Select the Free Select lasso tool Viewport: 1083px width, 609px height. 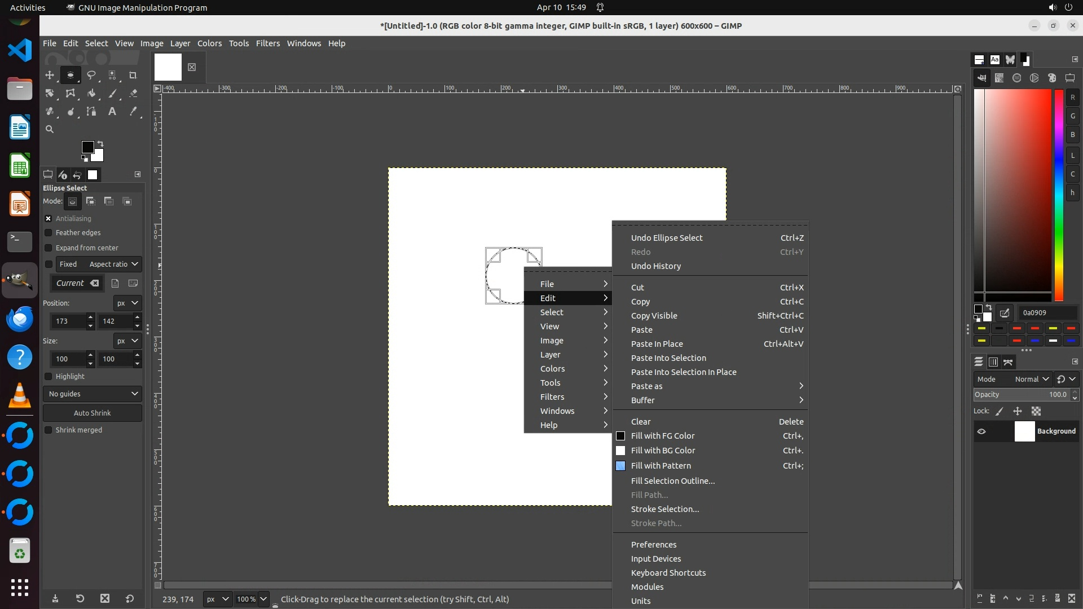point(91,75)
